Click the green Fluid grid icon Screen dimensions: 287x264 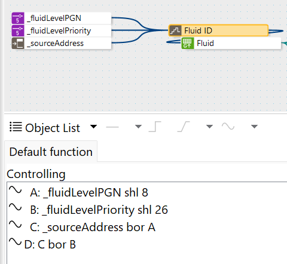coord(188,43)
